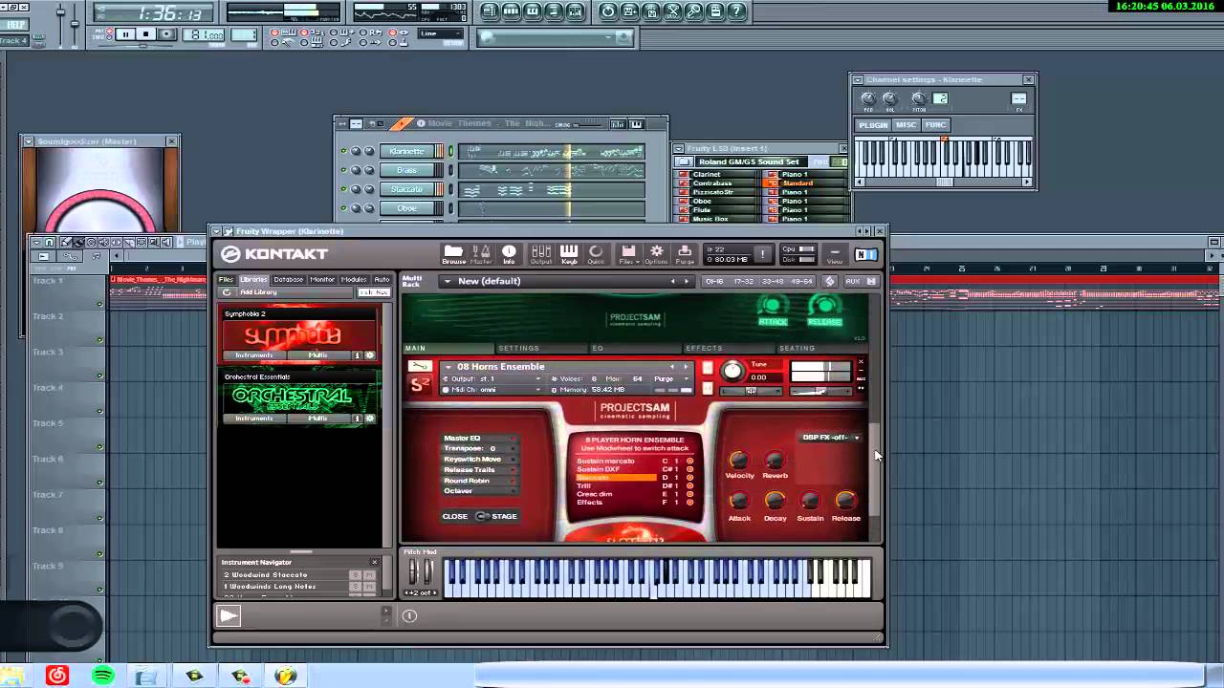This screenshot has height=688, width=1224.
Task: Toggle the Kontakt Keyb on-screen keyboard
Action: (569, 254)
